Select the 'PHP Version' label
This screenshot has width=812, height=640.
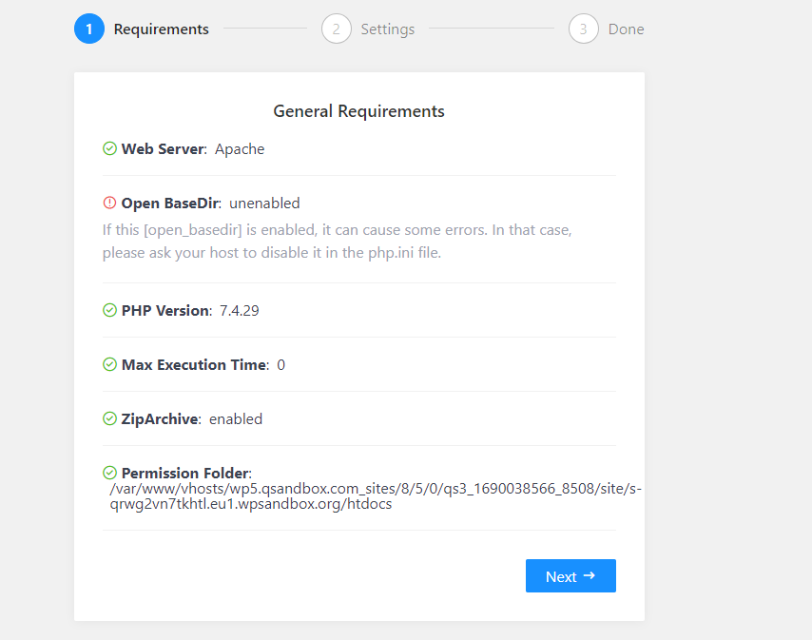[x=166, y=311]
